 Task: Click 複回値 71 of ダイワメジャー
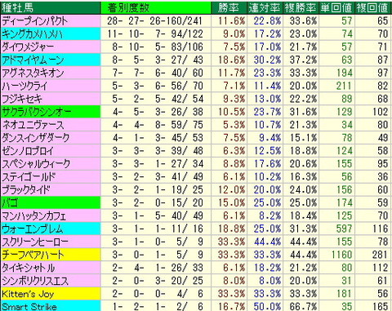[x=382, y=47]
